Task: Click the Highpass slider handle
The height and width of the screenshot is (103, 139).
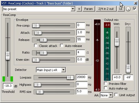Action: [x=38, y=85]
